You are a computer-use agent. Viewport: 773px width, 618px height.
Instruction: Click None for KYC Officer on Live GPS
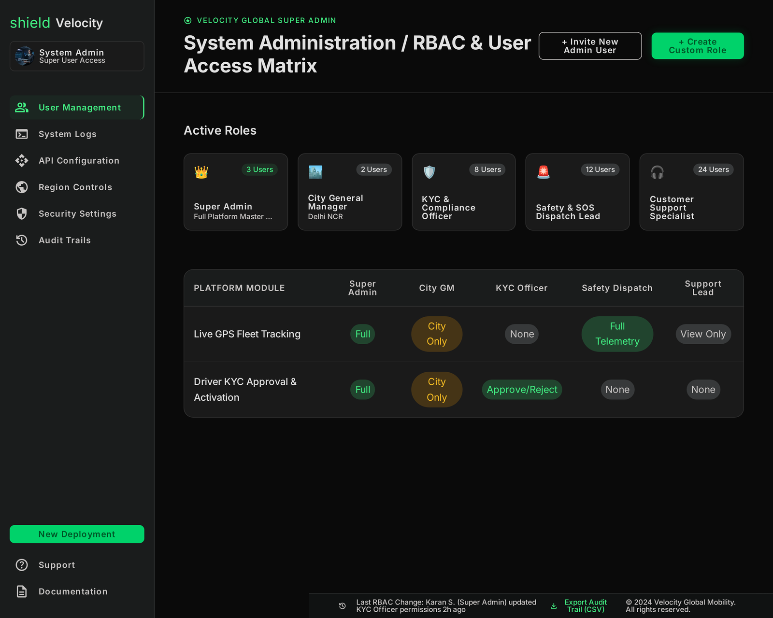tap(522, 334)
